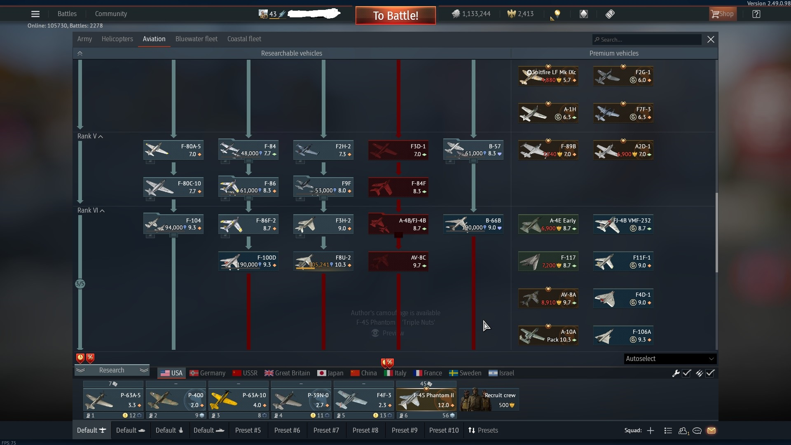Click the lightbulb hints icon

[x=557, y=14]
